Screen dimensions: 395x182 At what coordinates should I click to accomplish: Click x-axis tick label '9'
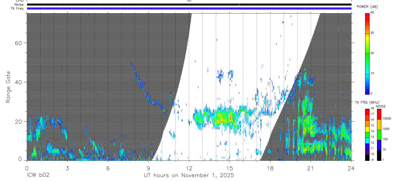tap(148, 168)
